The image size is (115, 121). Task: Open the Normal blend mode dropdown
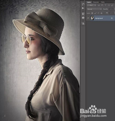click(x=94, y=9)
